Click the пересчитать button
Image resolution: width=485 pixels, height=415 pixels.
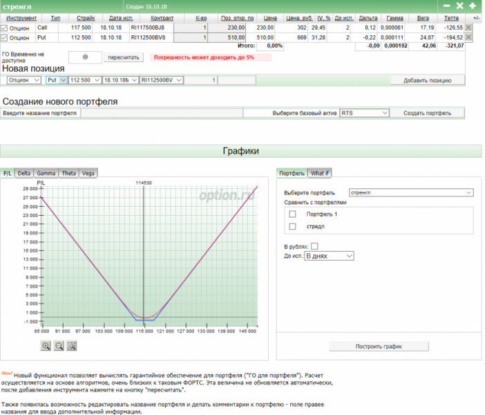point(124,57)
